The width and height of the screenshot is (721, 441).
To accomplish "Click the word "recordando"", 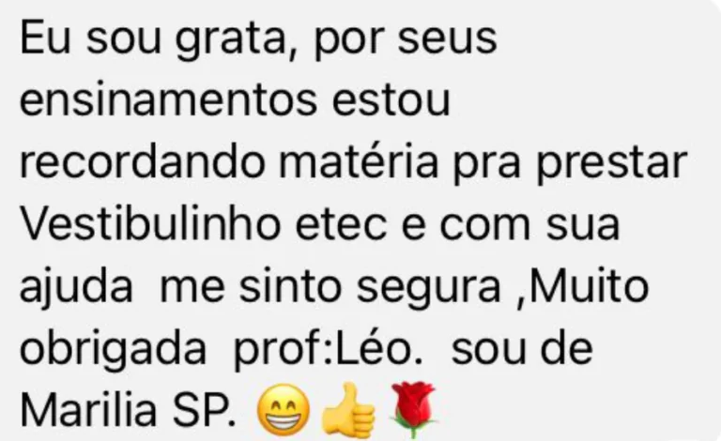I will coord(143,162).
